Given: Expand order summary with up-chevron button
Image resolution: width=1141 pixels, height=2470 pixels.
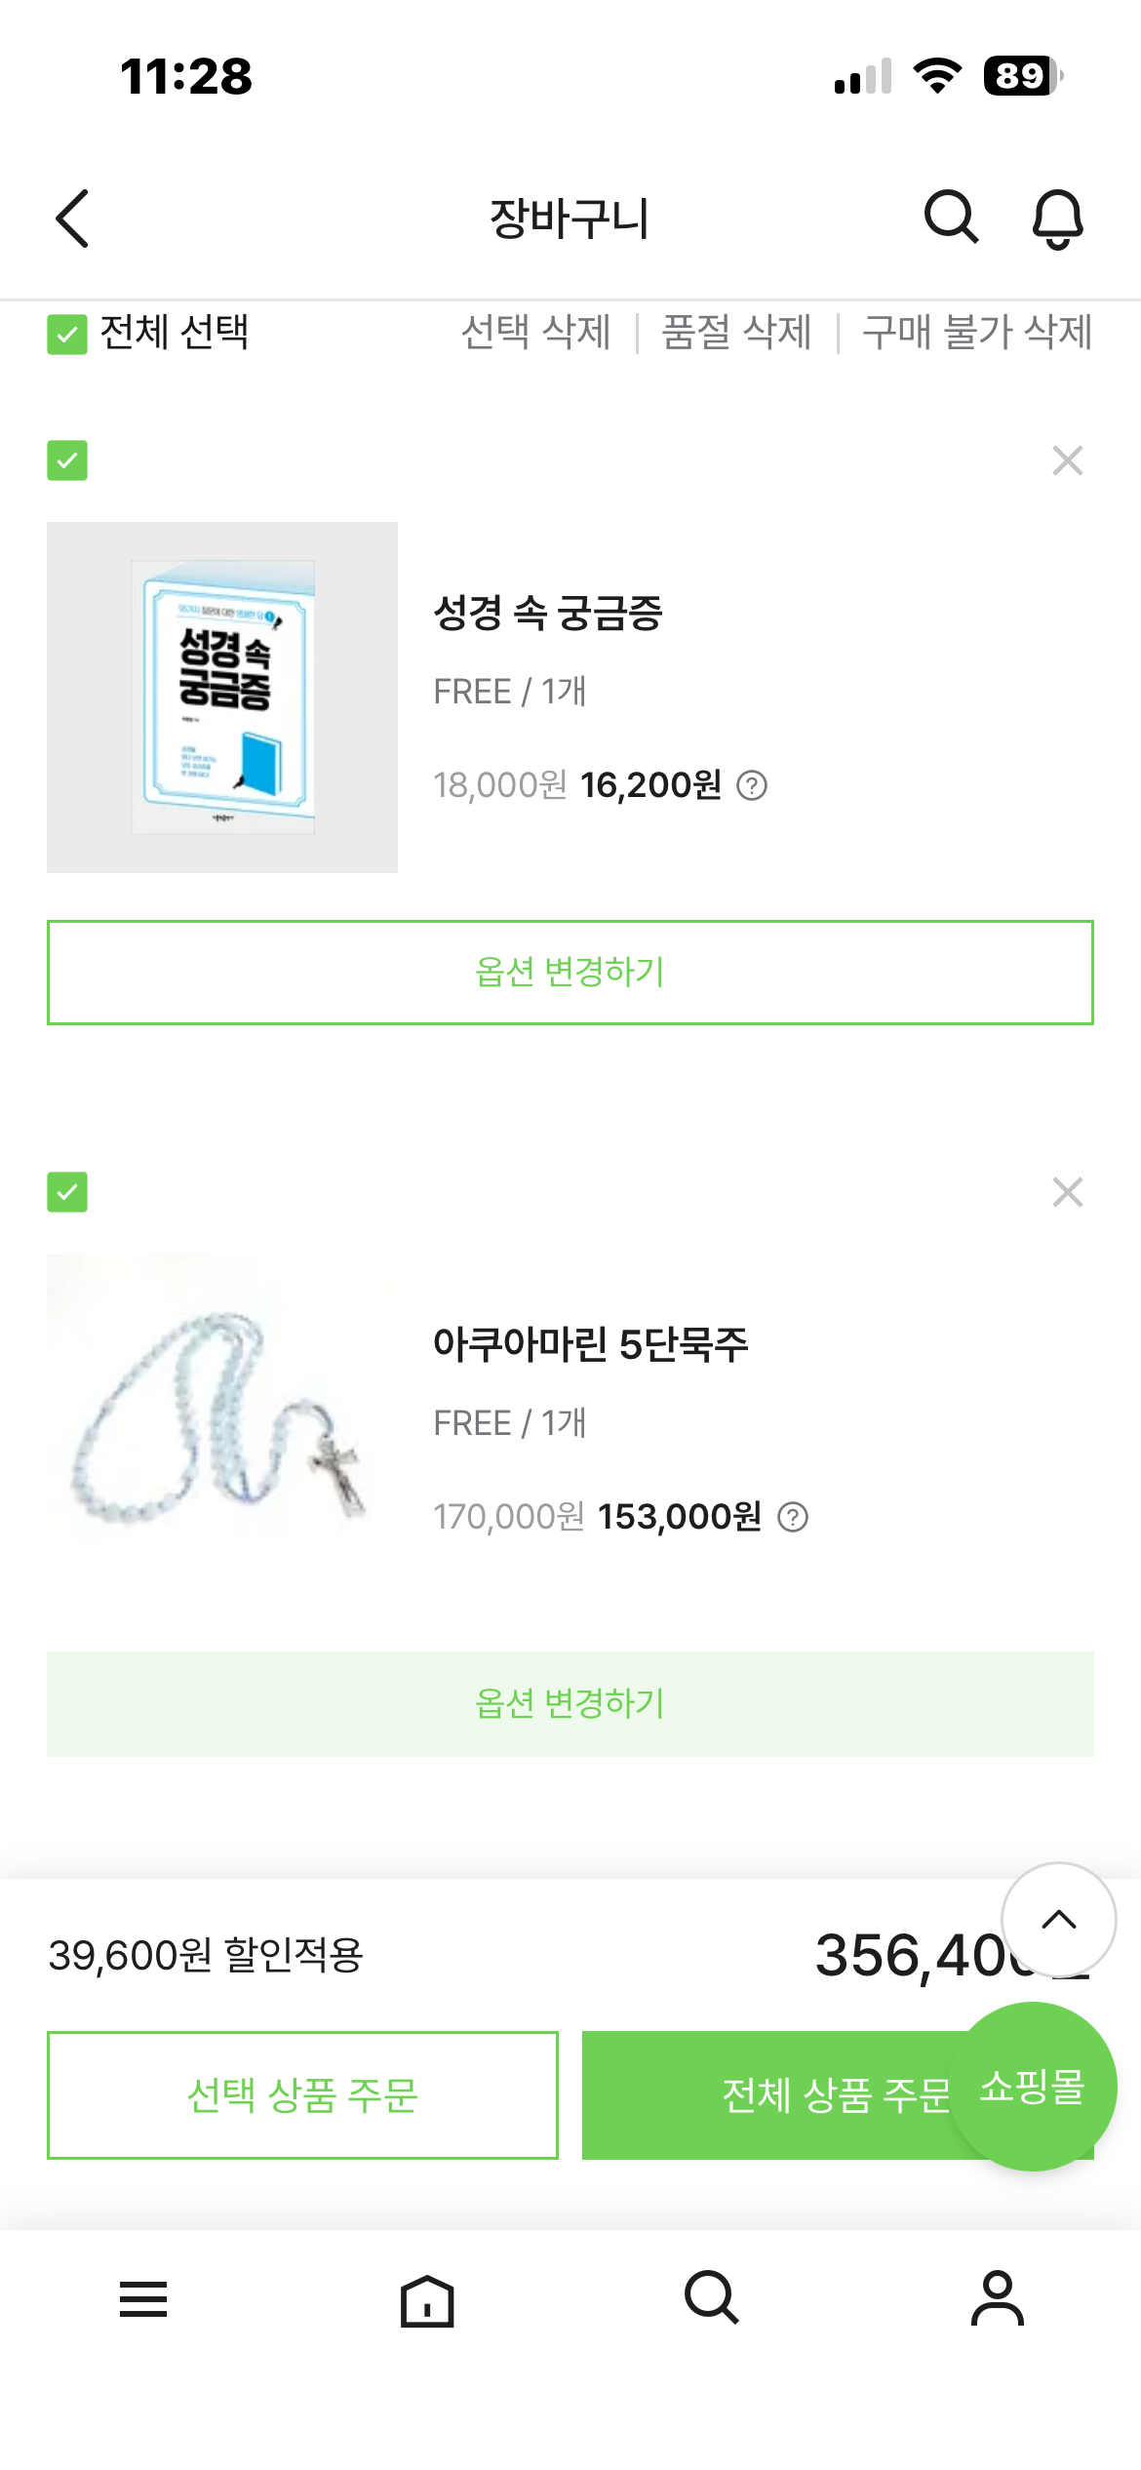Looking at the screenshot, I should coord(1058,1920).
